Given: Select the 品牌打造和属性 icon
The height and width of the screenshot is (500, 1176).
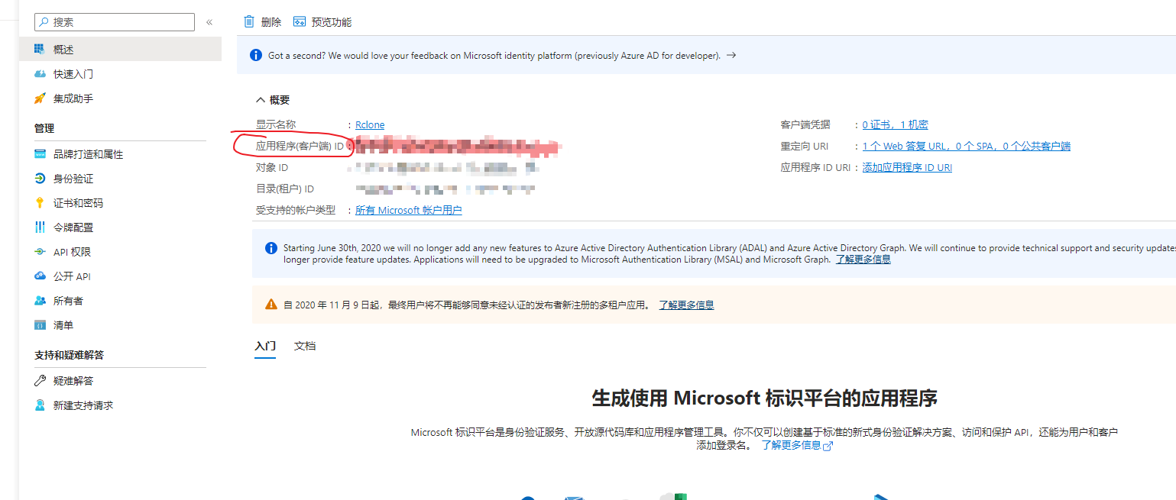Looking at the screenshot, I should (40, 154).
